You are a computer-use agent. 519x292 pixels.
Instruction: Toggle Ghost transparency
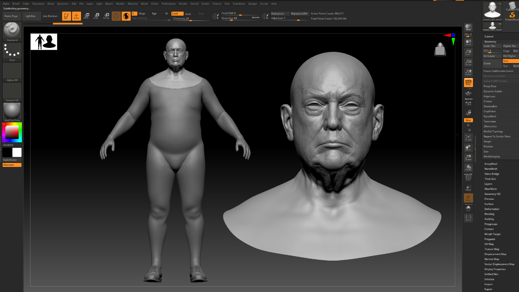[x=468, y=198]
